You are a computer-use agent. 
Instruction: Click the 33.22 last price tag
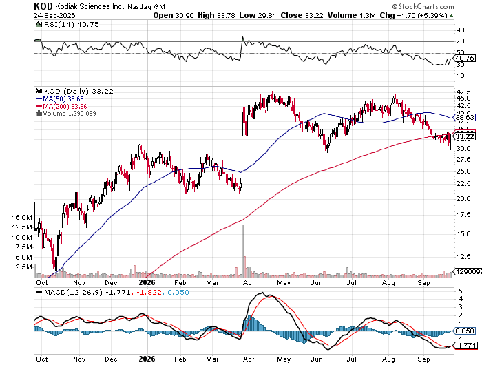465,136
